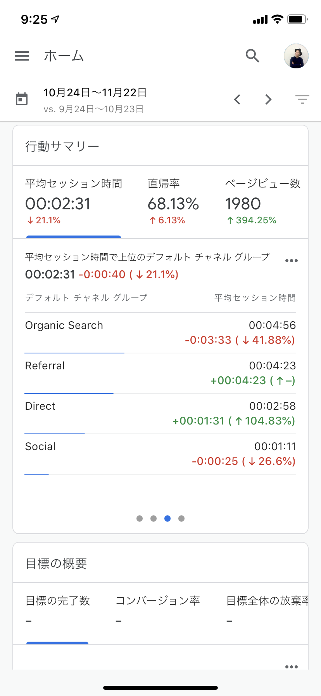Open the calendar date picker icon

click(x=22, y=99)
